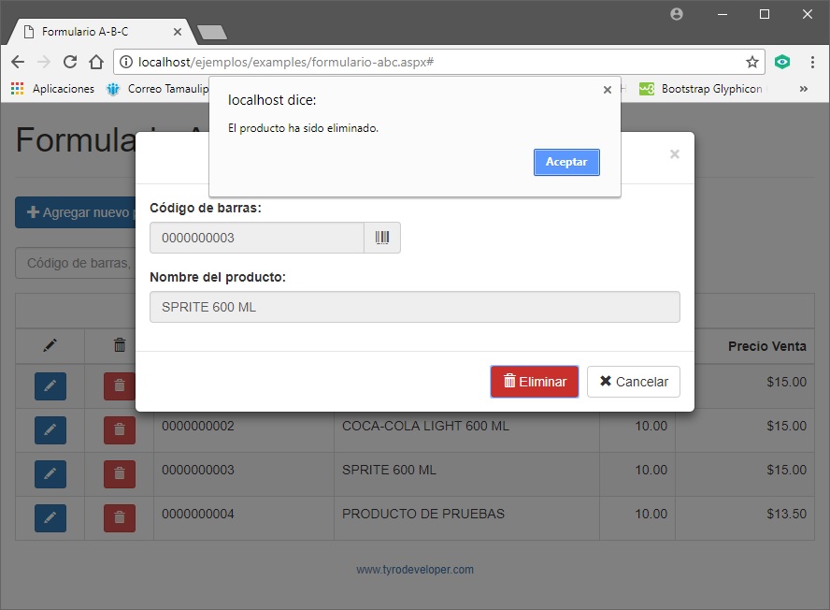This screenshot has height=610, width=830.
Task: Click Aceptar on the localhost alert
Action: click(x=566, y=162)
